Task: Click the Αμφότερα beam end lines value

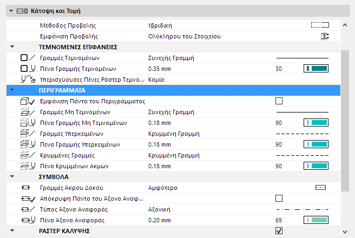Action: 163,188
